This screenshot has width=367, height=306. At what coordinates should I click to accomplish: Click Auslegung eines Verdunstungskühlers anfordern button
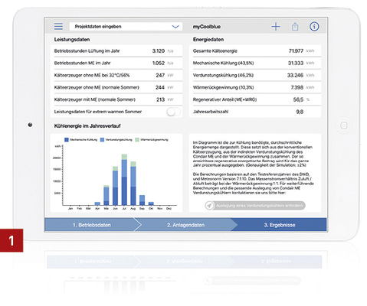pyautogui.click(x=255, y=205)
